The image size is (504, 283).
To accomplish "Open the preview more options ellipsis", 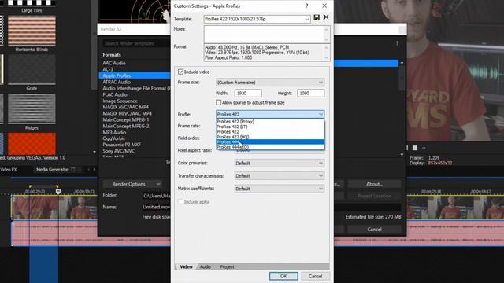I will [x=423, y=148].
